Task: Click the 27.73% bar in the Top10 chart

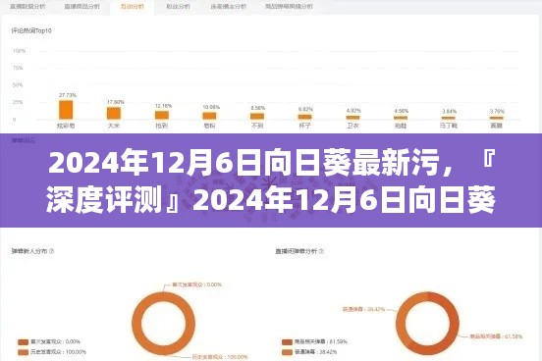Action: pyautogui.click(x=66, y=110)
